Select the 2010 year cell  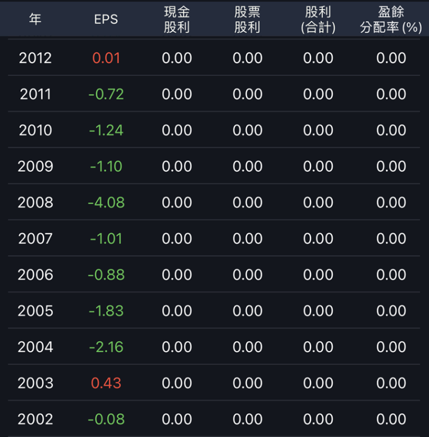35,130
